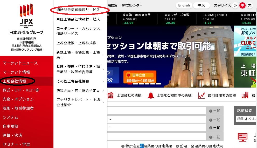The width and height of the screenshot is (257, 148).
Task: Select コーポレート・ガバナンス情報サービス menu entry
Action: coord(78,31)
